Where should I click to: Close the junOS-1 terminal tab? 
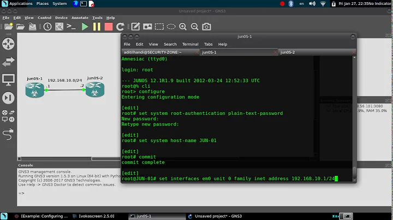275,52
